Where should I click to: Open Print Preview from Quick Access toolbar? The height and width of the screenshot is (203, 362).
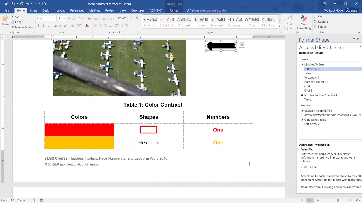pos(44,4)
